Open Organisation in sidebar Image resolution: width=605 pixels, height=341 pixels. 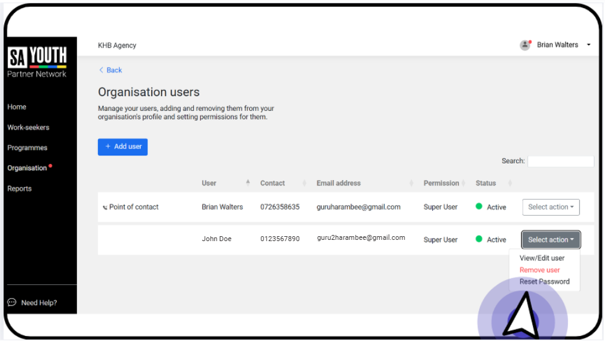pyautogui.click(x=27, y=168)
